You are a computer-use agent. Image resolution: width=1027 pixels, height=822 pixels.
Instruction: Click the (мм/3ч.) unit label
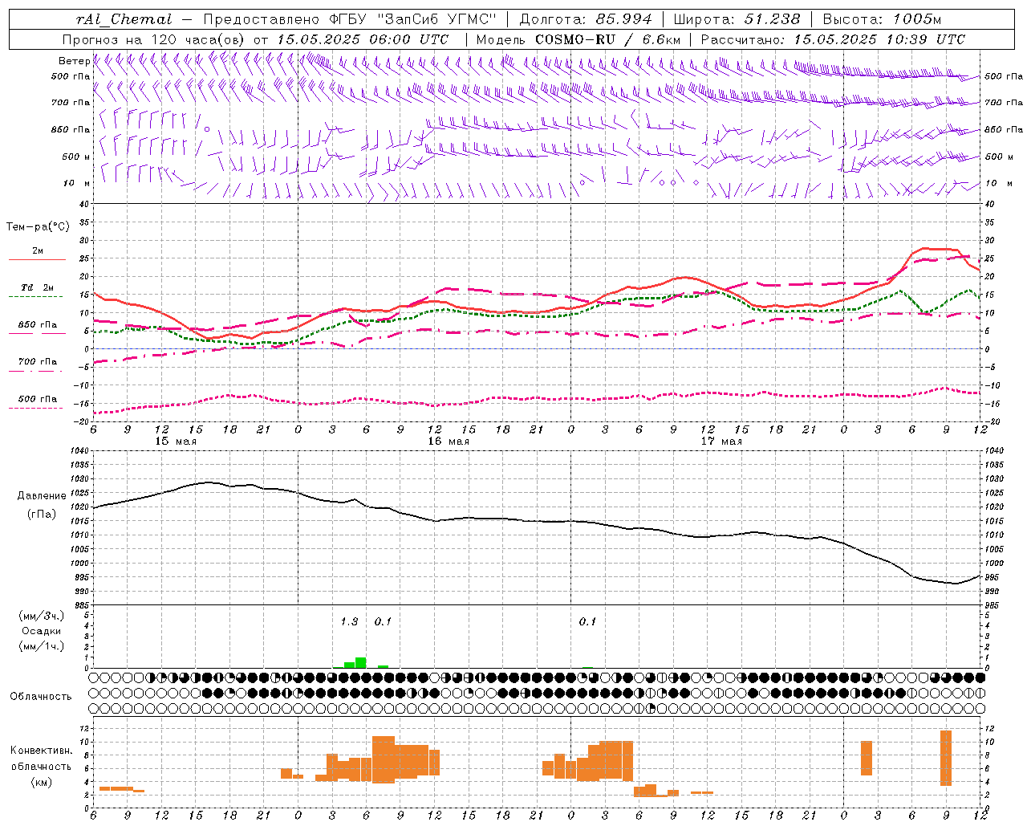(x=42, y=616)
